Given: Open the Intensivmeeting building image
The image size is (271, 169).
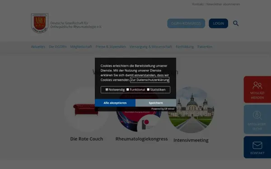Looking at the screenshot, I should pos(191,110).
